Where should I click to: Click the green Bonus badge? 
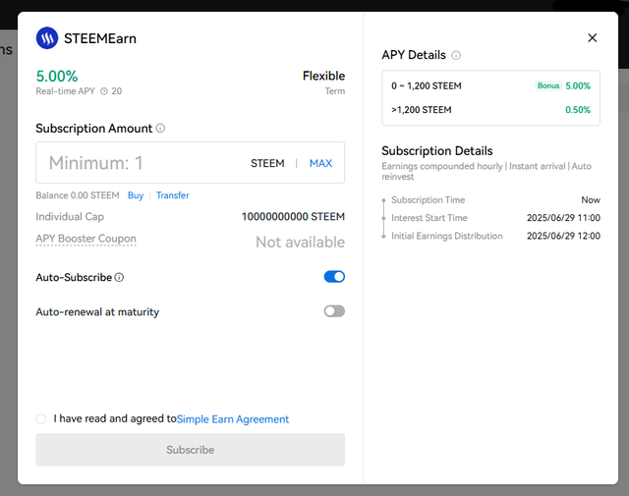(548, 85)
